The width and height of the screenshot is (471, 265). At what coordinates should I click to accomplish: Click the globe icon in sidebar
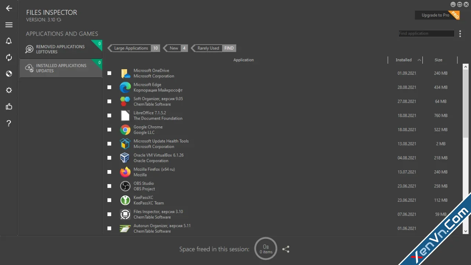9,74
